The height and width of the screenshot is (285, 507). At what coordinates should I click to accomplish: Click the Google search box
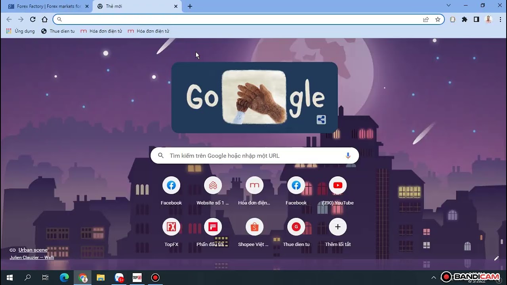point(255,156)
